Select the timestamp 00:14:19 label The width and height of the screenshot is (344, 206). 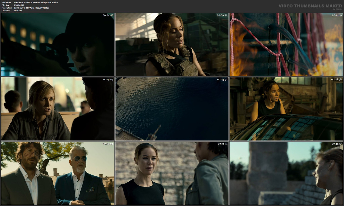pyautogui.click(x=337, y=16)
